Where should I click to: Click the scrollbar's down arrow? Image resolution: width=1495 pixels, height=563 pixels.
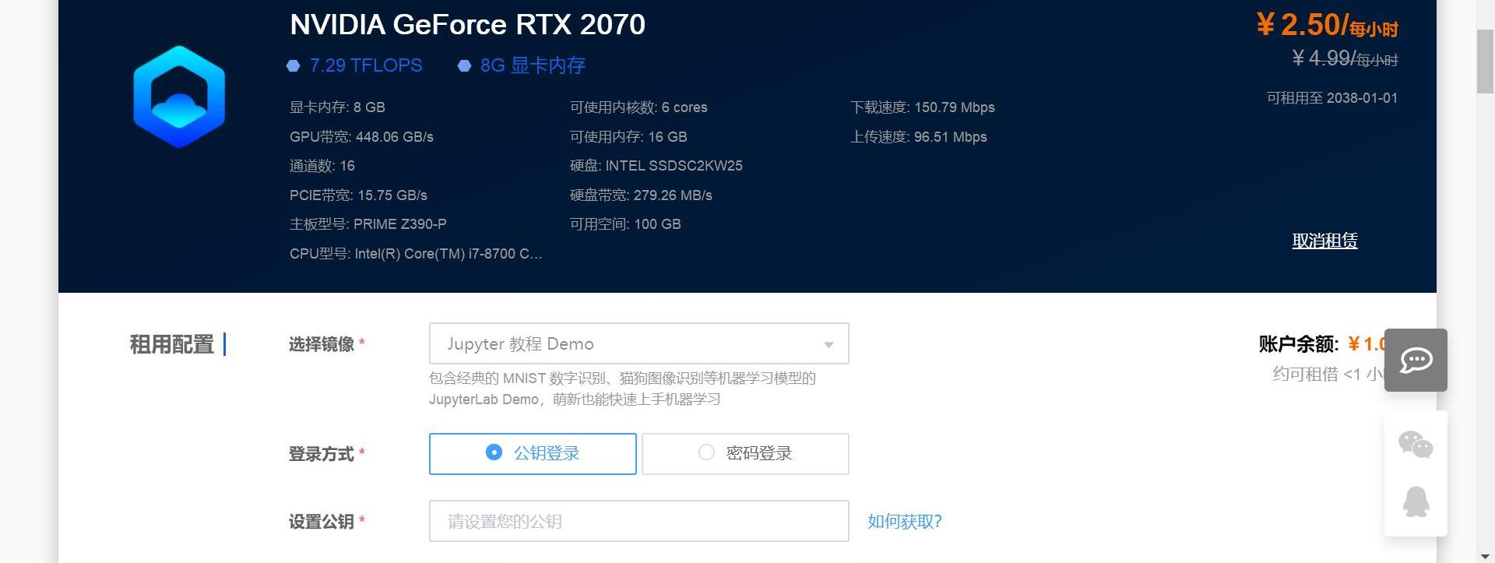click(1485, 556)
